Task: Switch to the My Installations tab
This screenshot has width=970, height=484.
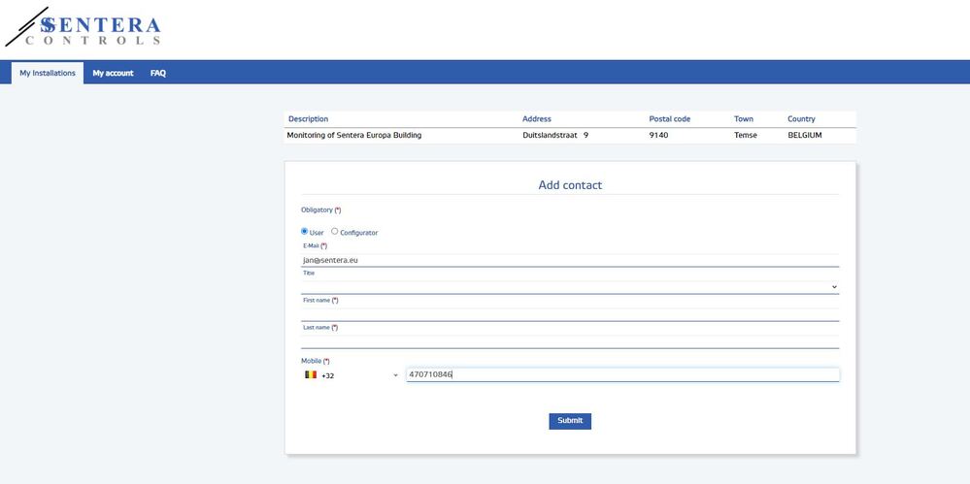Action: (48, 73)
